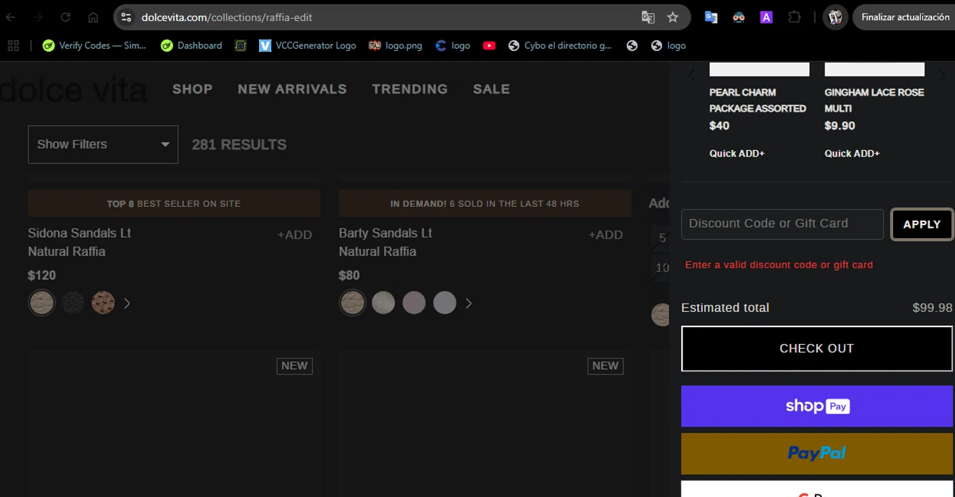Viewport: 955px width, 497px height.
Task: Open the browser home page
Action: click(93, 17)
